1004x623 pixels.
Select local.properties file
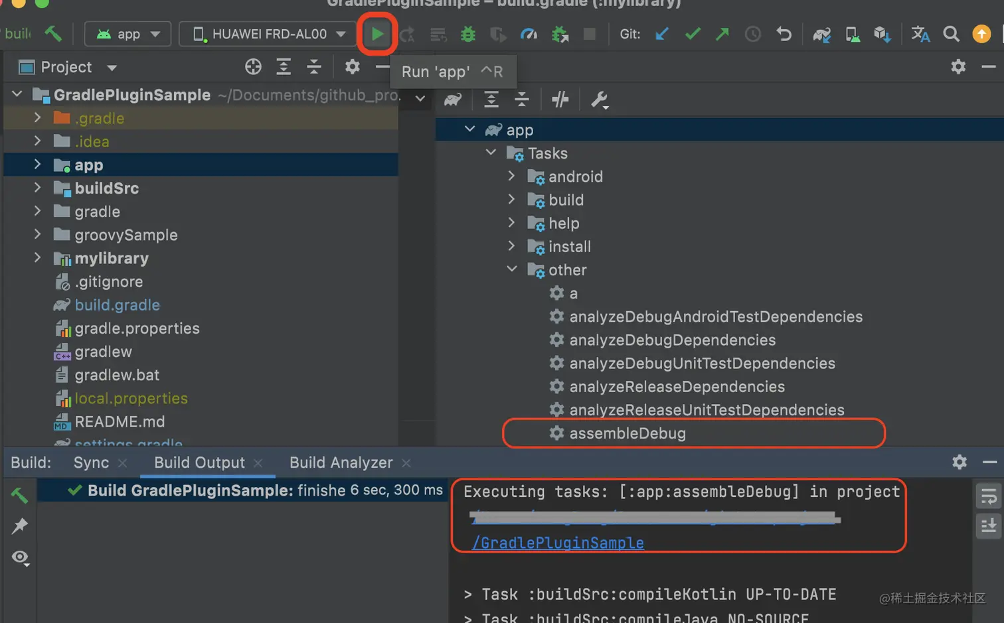pyautogui.click(x=131, y=398)
